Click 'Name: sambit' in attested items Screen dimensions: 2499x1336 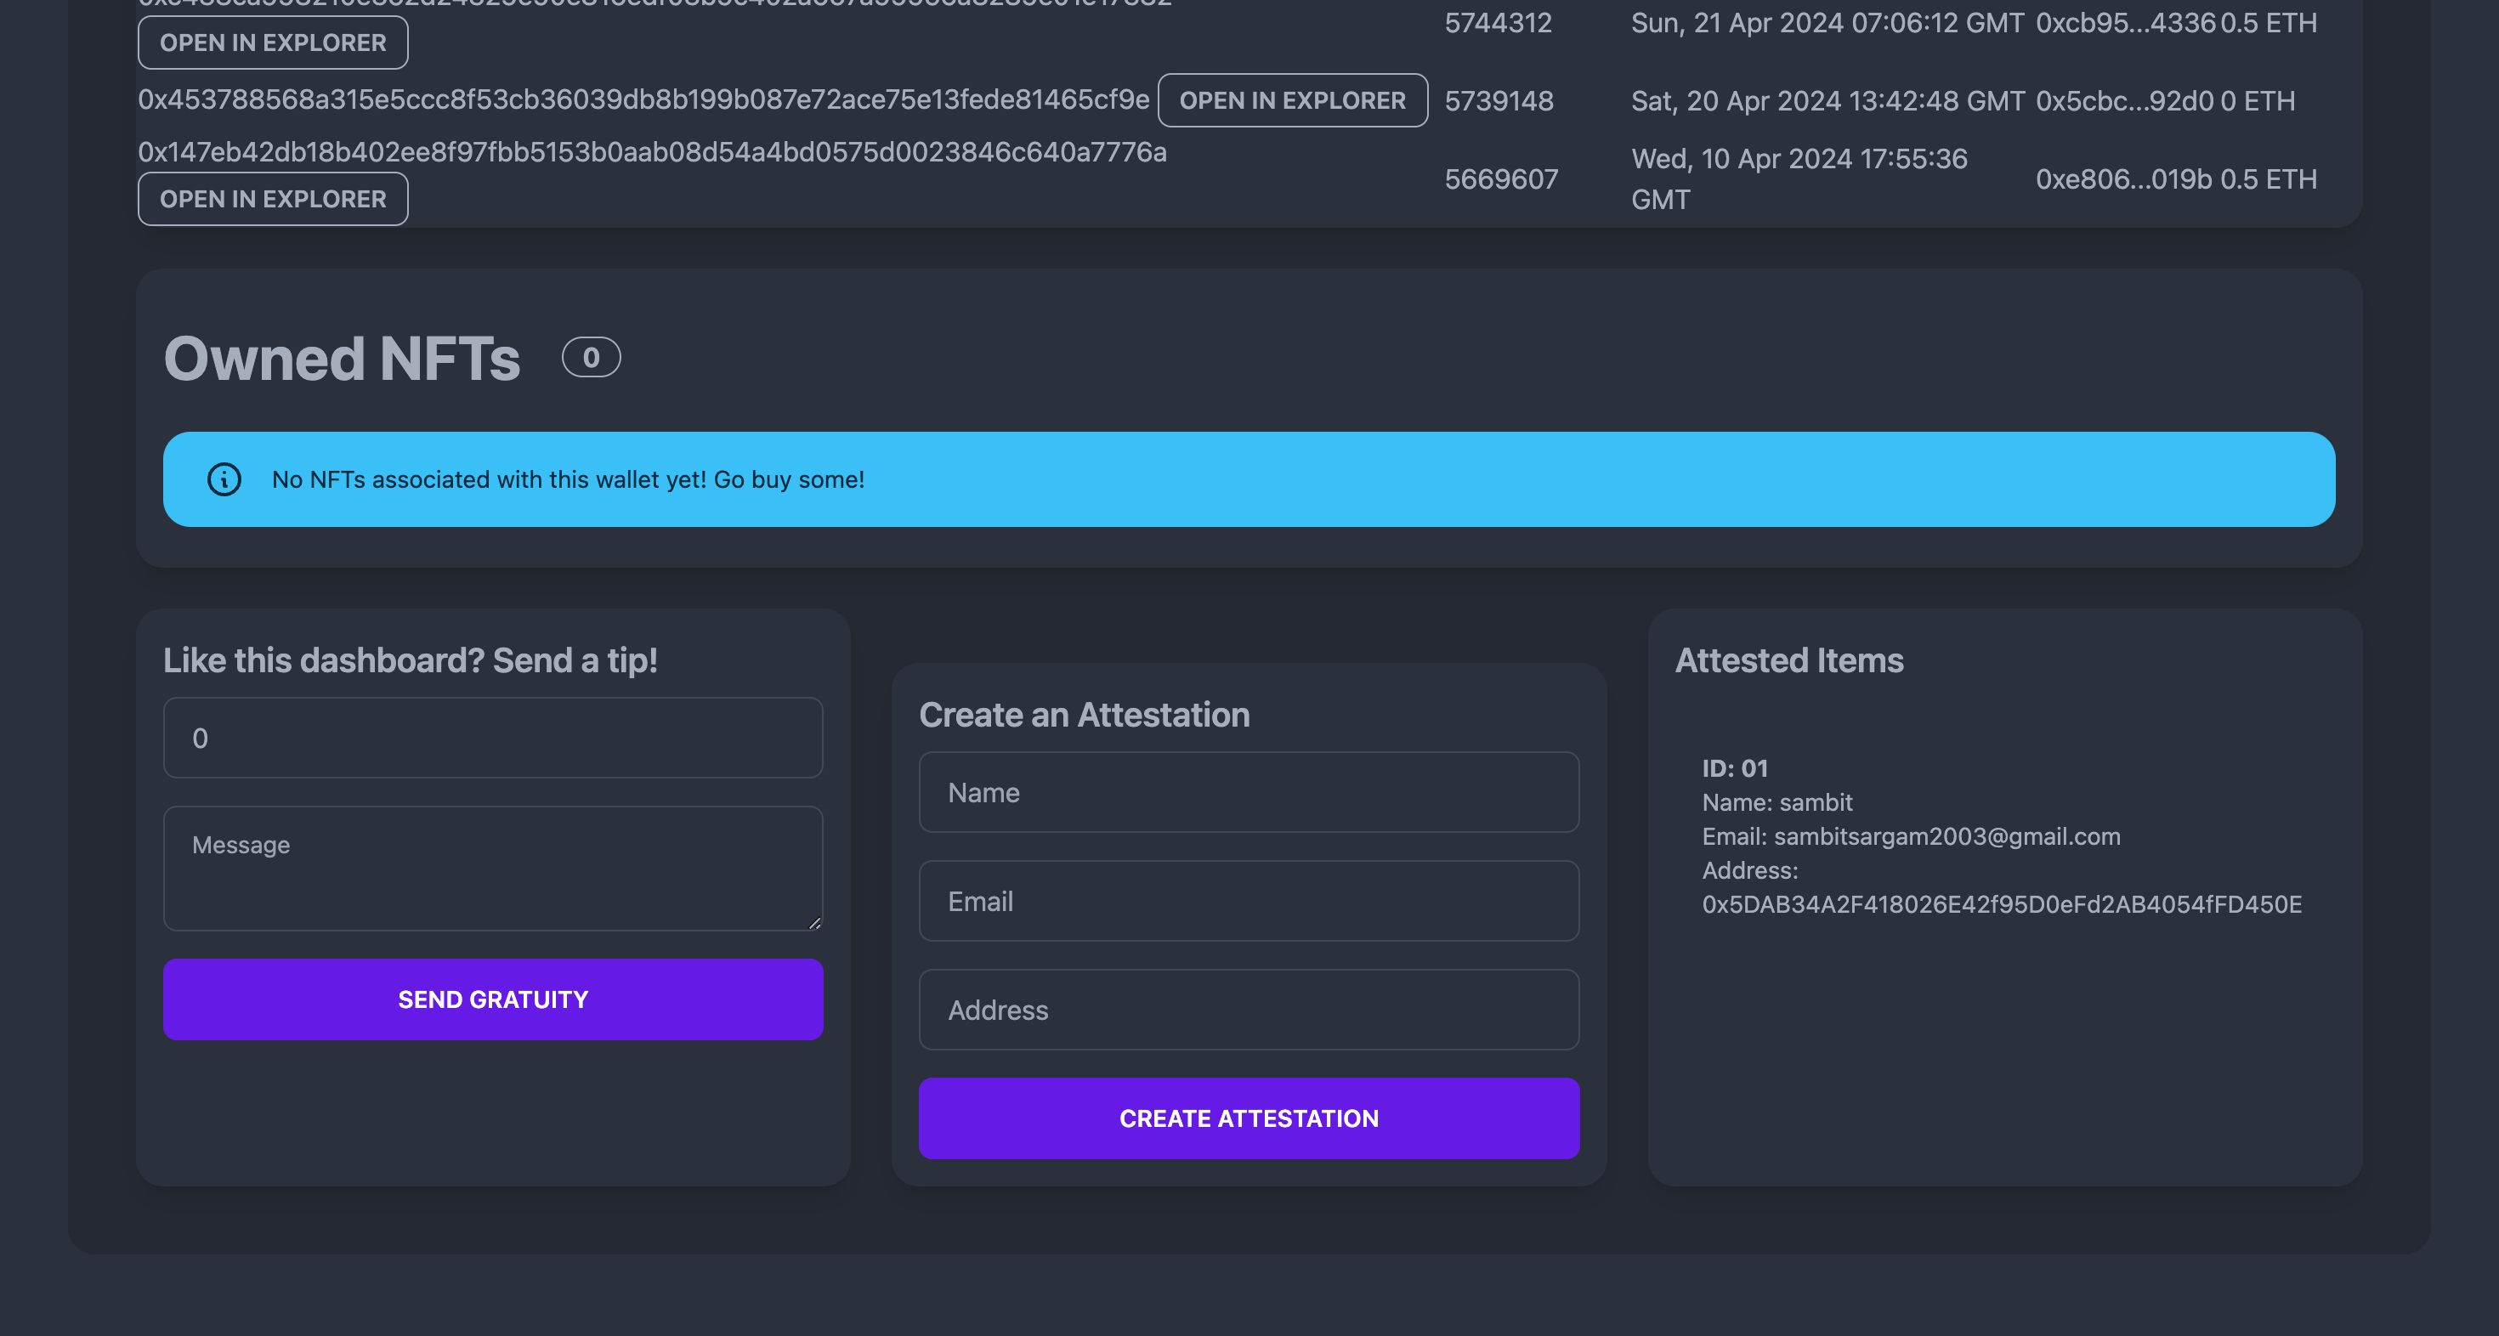pyautogui.click(x=1777, y=801)
